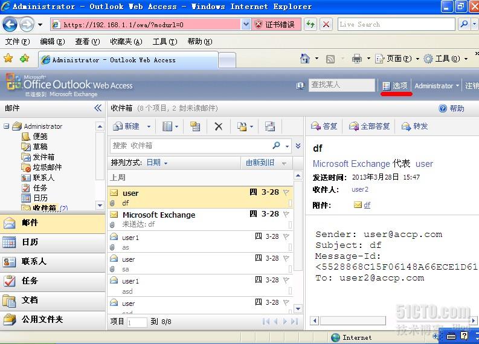Open the view layout dropdown arrow
This screenshot has width=479, height=344.
[176, 126]
